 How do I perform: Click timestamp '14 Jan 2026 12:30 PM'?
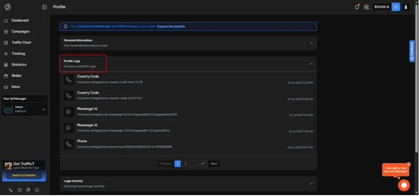coord(300,83)
